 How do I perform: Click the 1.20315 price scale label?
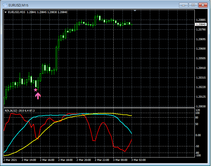point(201,77)
